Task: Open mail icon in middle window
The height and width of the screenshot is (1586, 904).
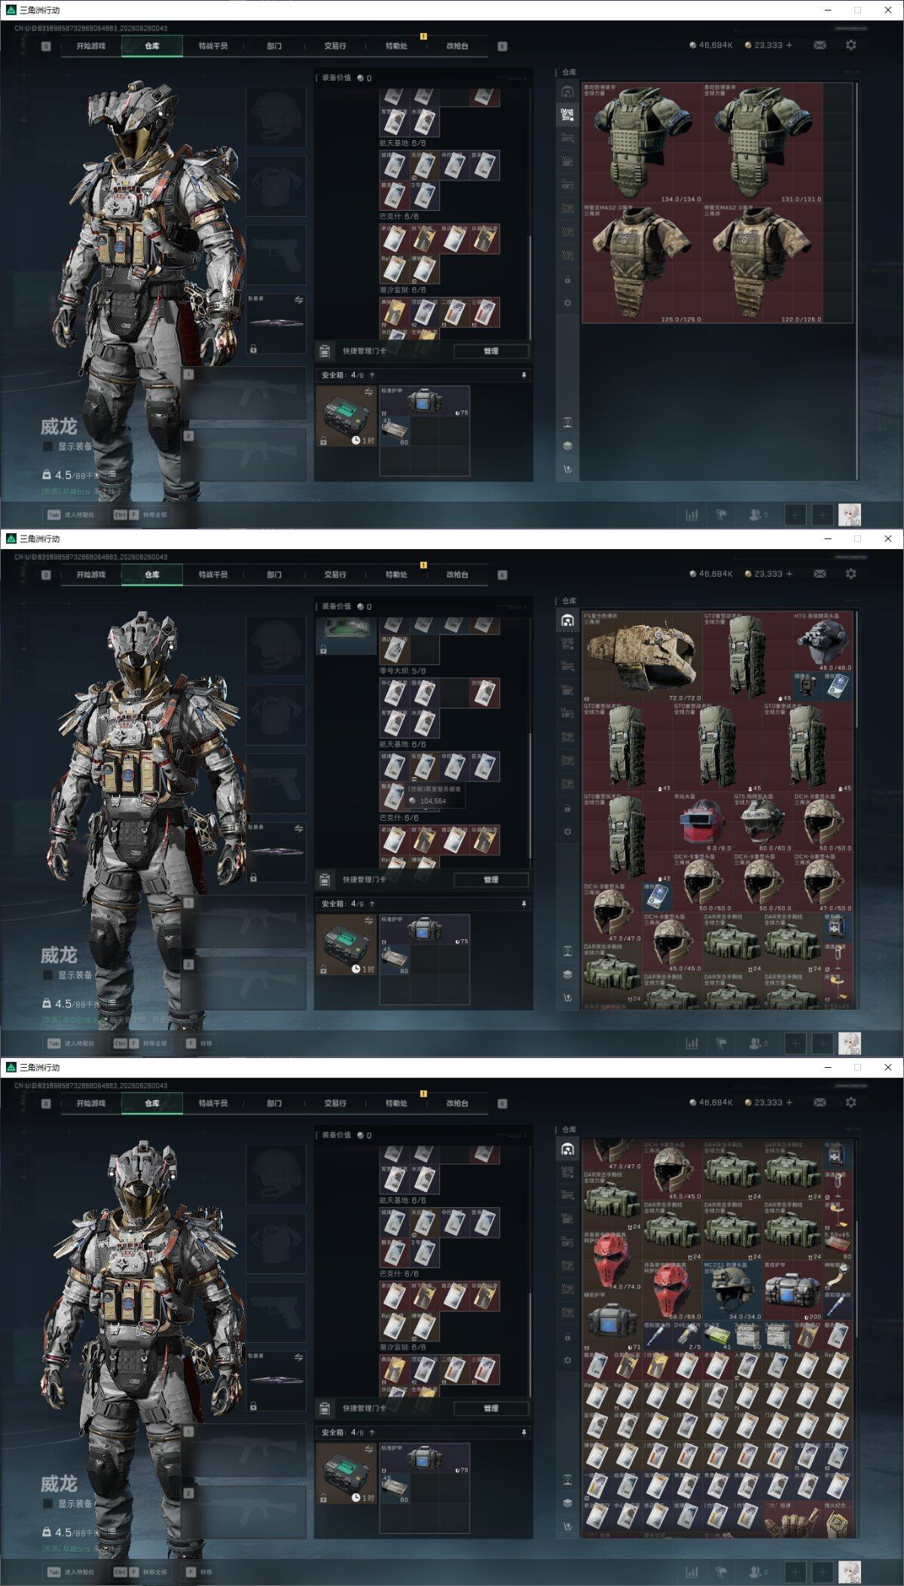Action: (x=820, y=574)
